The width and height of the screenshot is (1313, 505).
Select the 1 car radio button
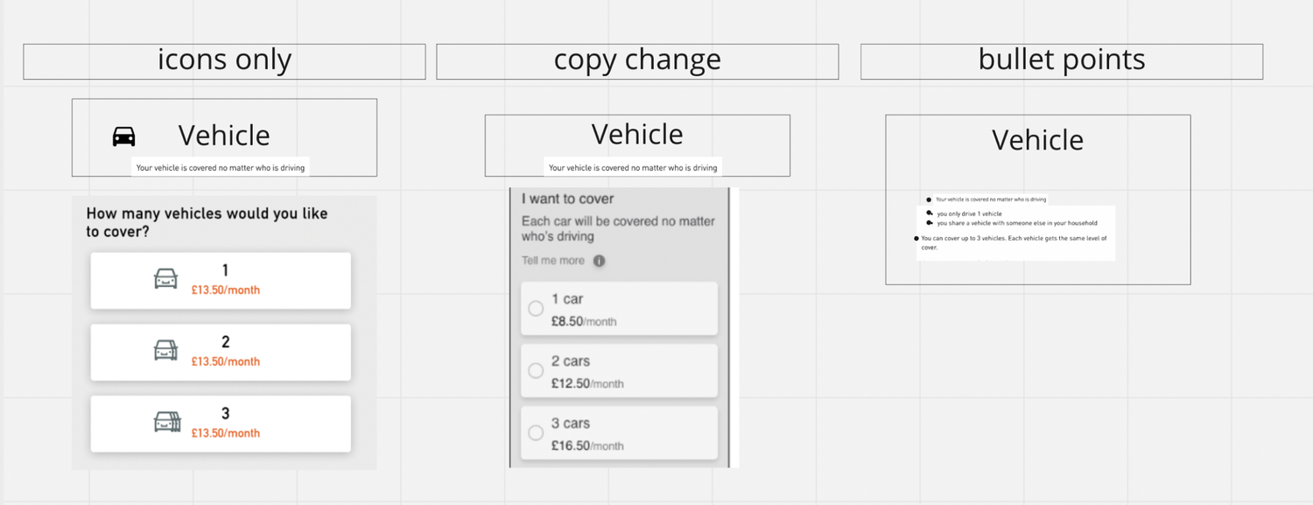coord(536,309)
